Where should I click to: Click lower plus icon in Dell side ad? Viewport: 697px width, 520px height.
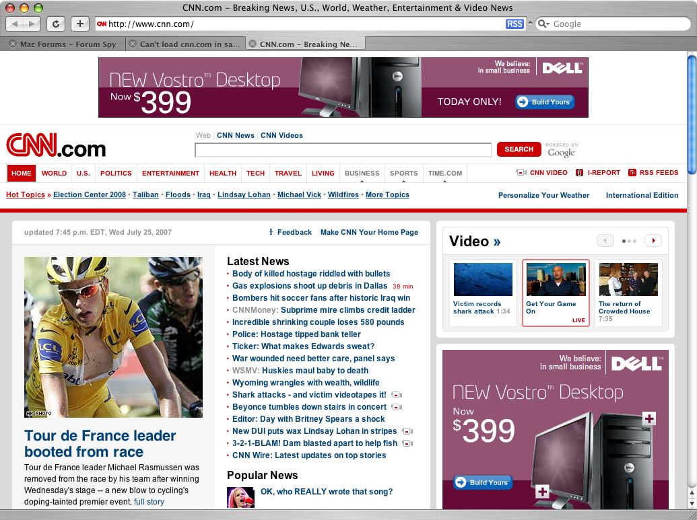[542, 492]
